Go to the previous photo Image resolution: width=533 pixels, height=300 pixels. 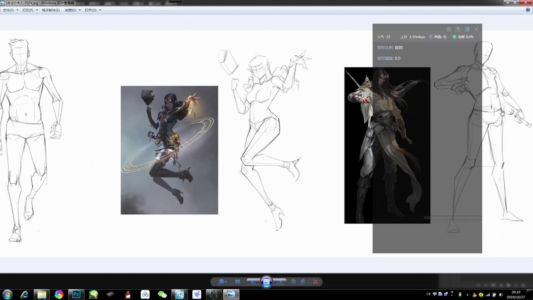[253, 282]
